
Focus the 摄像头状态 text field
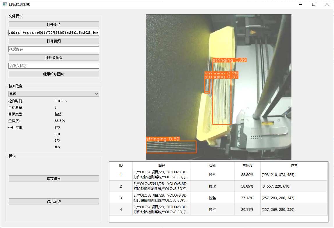click(x=54, y=66)
